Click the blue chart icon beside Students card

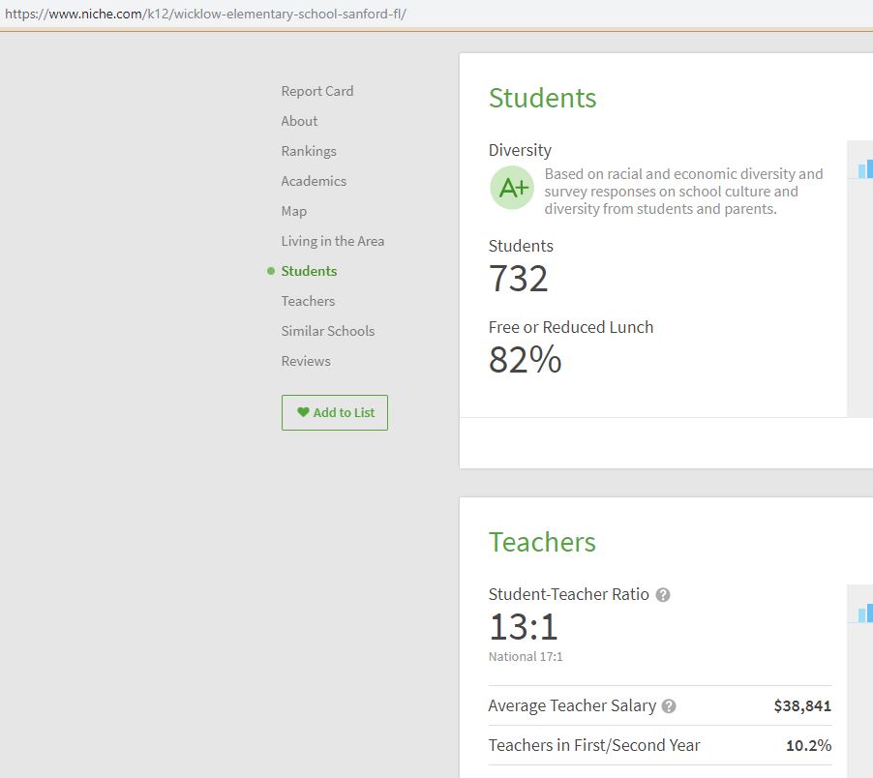865,168
